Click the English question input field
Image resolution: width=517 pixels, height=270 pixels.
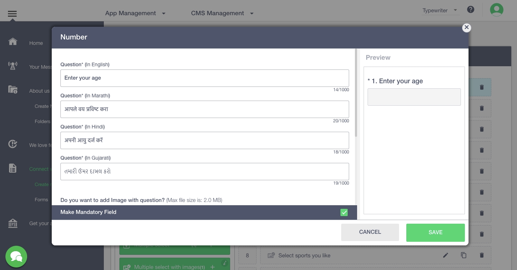click(204, 78)
